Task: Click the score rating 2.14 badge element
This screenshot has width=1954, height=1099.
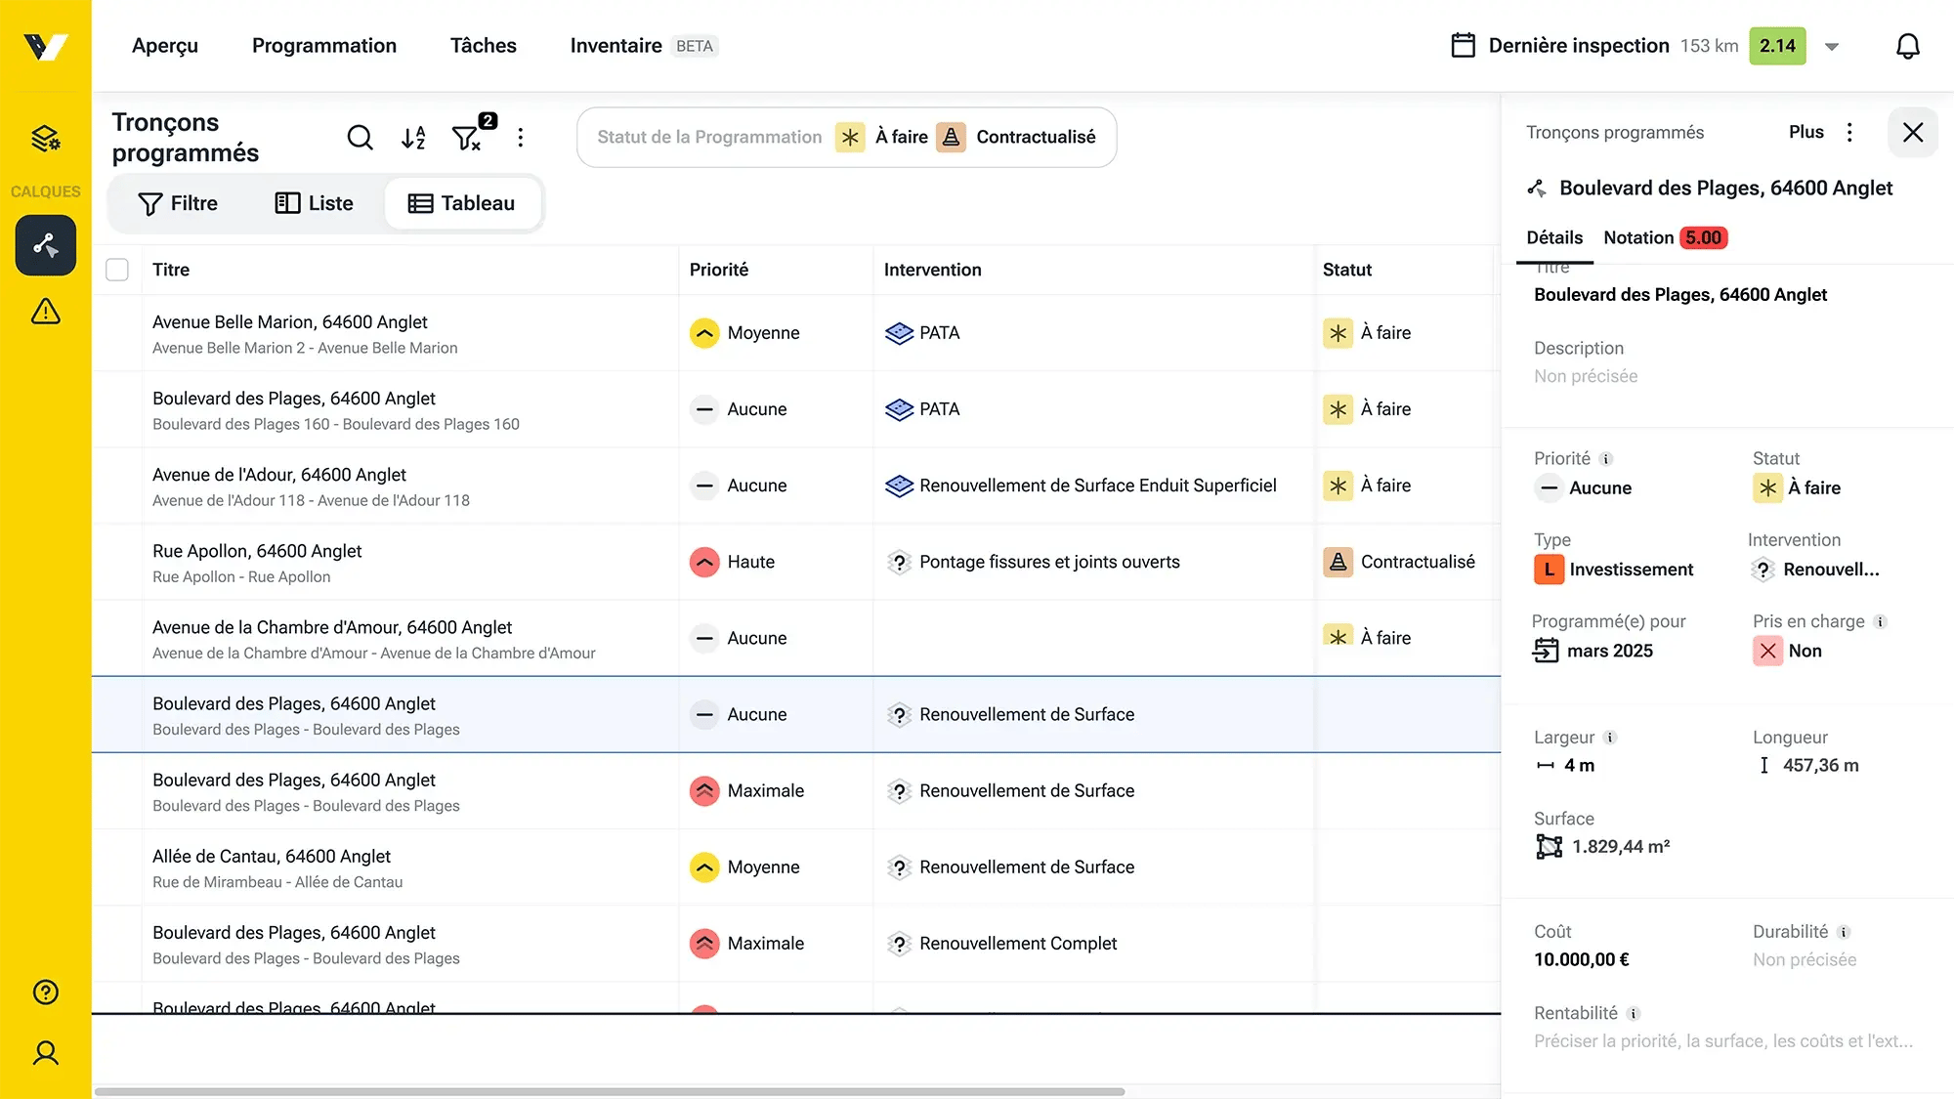Action: [x=1778, y=46]
